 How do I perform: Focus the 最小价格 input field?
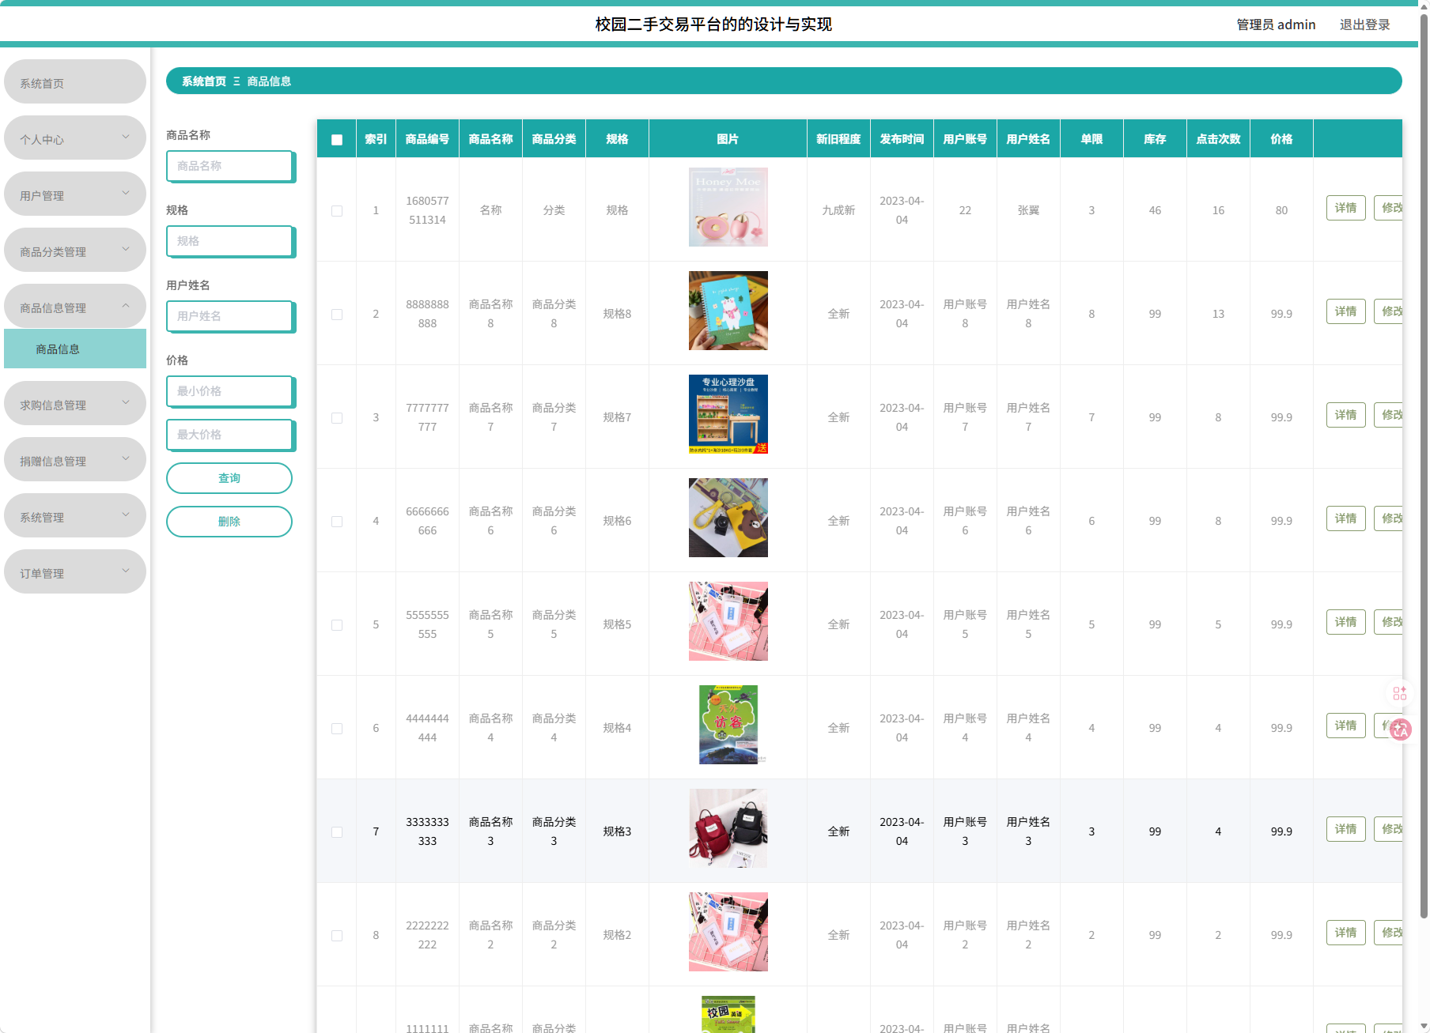tap(230, 391)
